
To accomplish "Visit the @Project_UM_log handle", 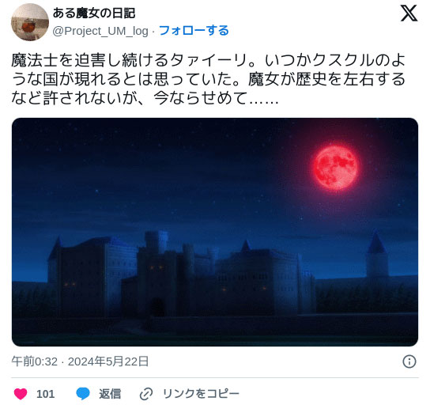I will [100, 31].
